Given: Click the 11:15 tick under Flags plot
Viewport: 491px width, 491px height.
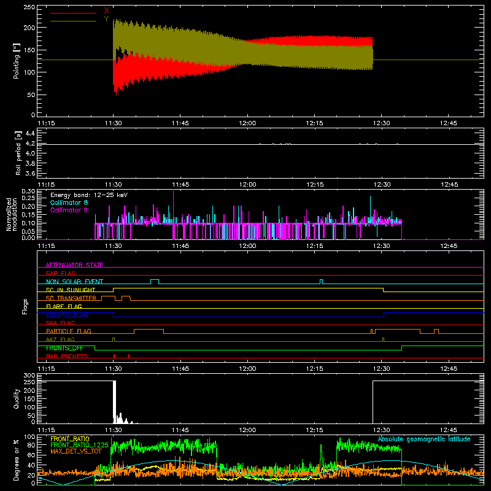Looking at the screenshot, I should [46, 369].
